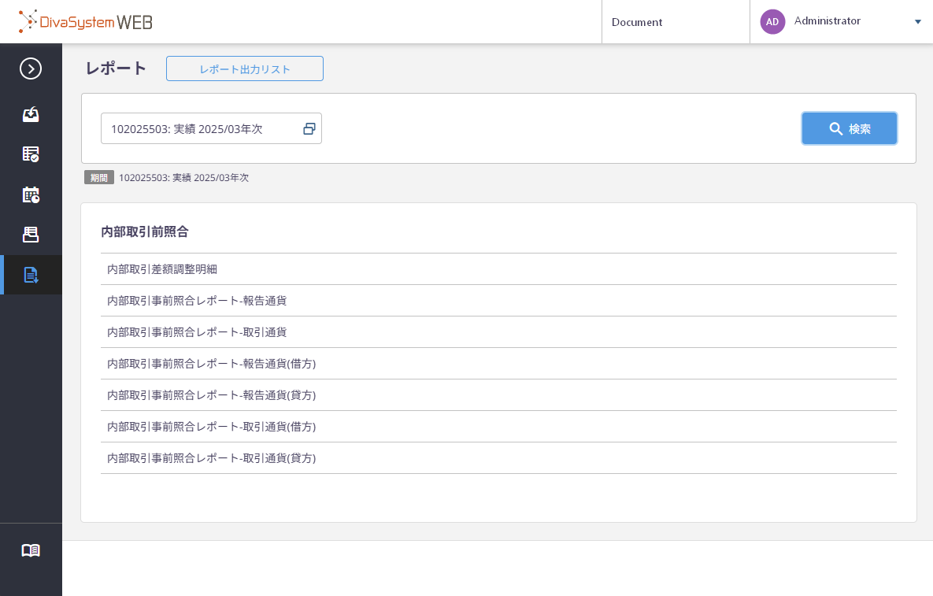Screen dimensions: 933x596
Task: Open the Document menu
Action: click(637, 22)
